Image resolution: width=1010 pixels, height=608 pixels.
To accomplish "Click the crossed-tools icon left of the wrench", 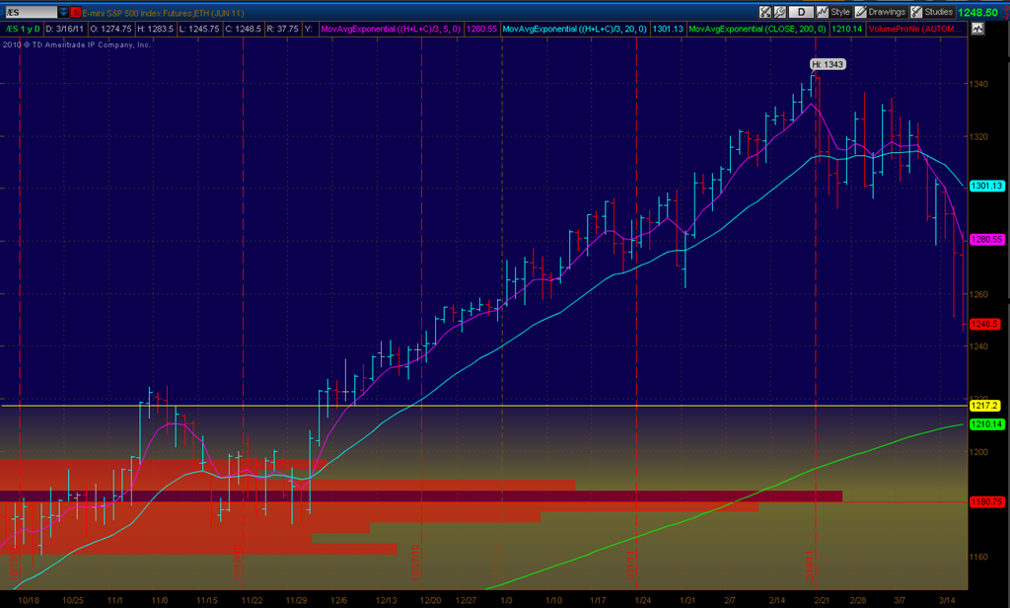I will point(765,12).
